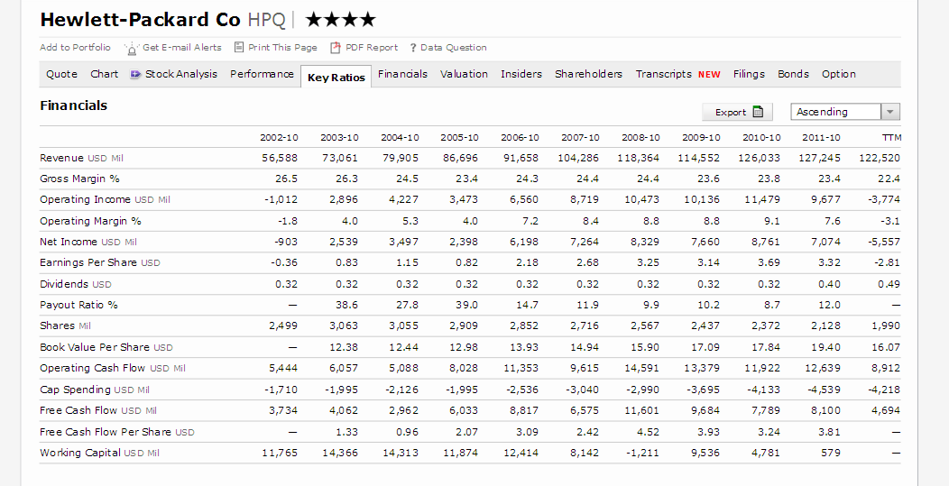Click the 14,591 operating cash flow value

[x=641, y=368]
